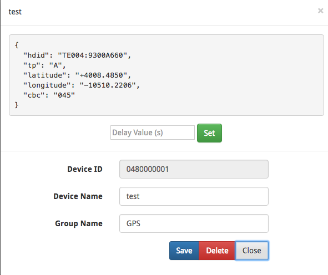Click the Device Name label

(x=78, y=196)
